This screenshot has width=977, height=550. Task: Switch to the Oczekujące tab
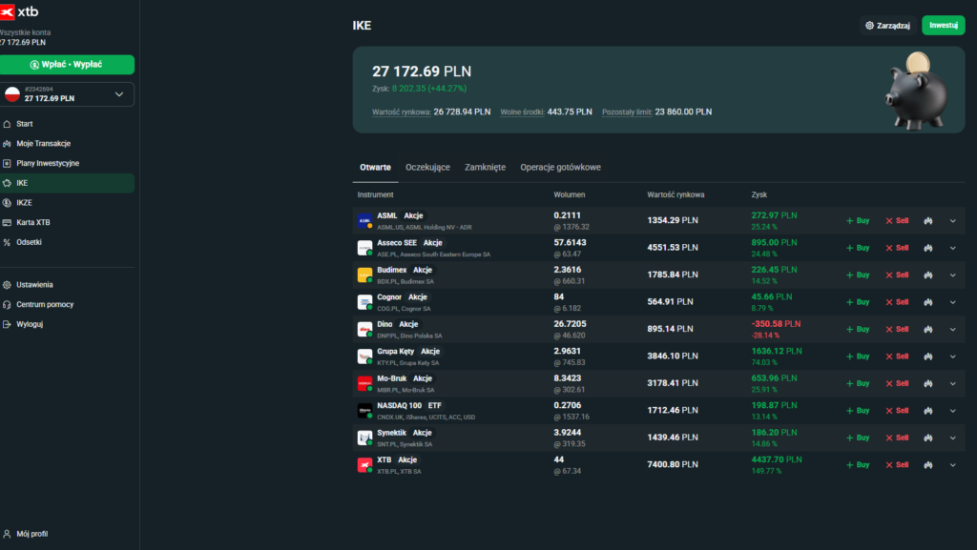[427, 168]
